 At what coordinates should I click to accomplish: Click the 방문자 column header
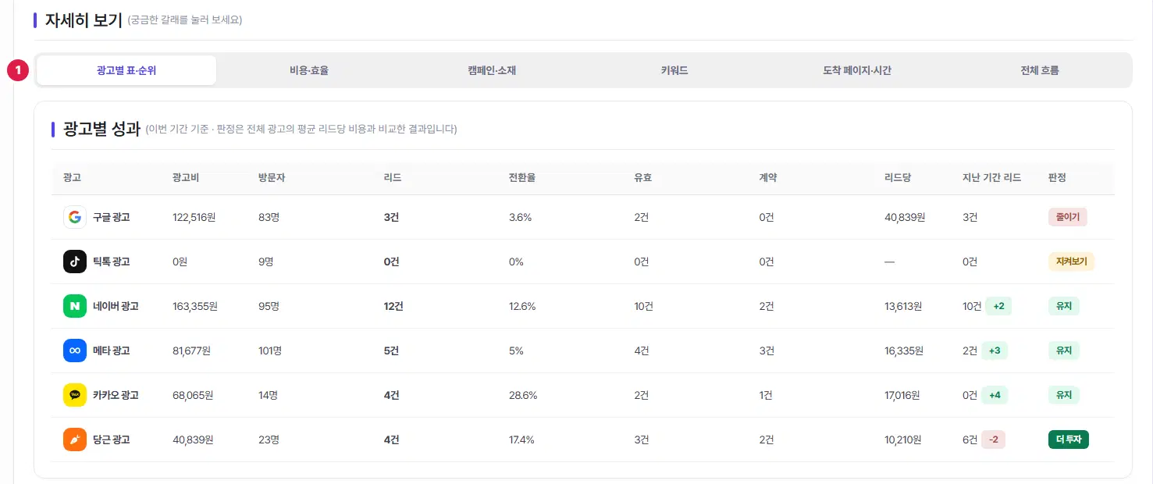coord(272,178)
